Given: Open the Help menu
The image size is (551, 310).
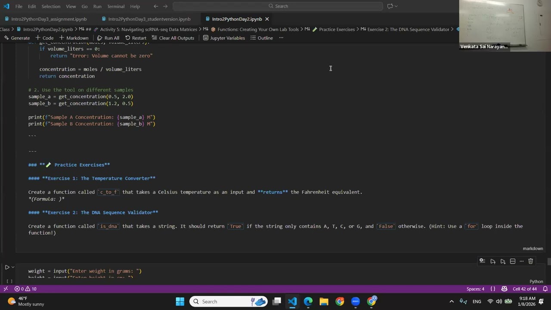Looking at the screenshot, I should (135, 6).
